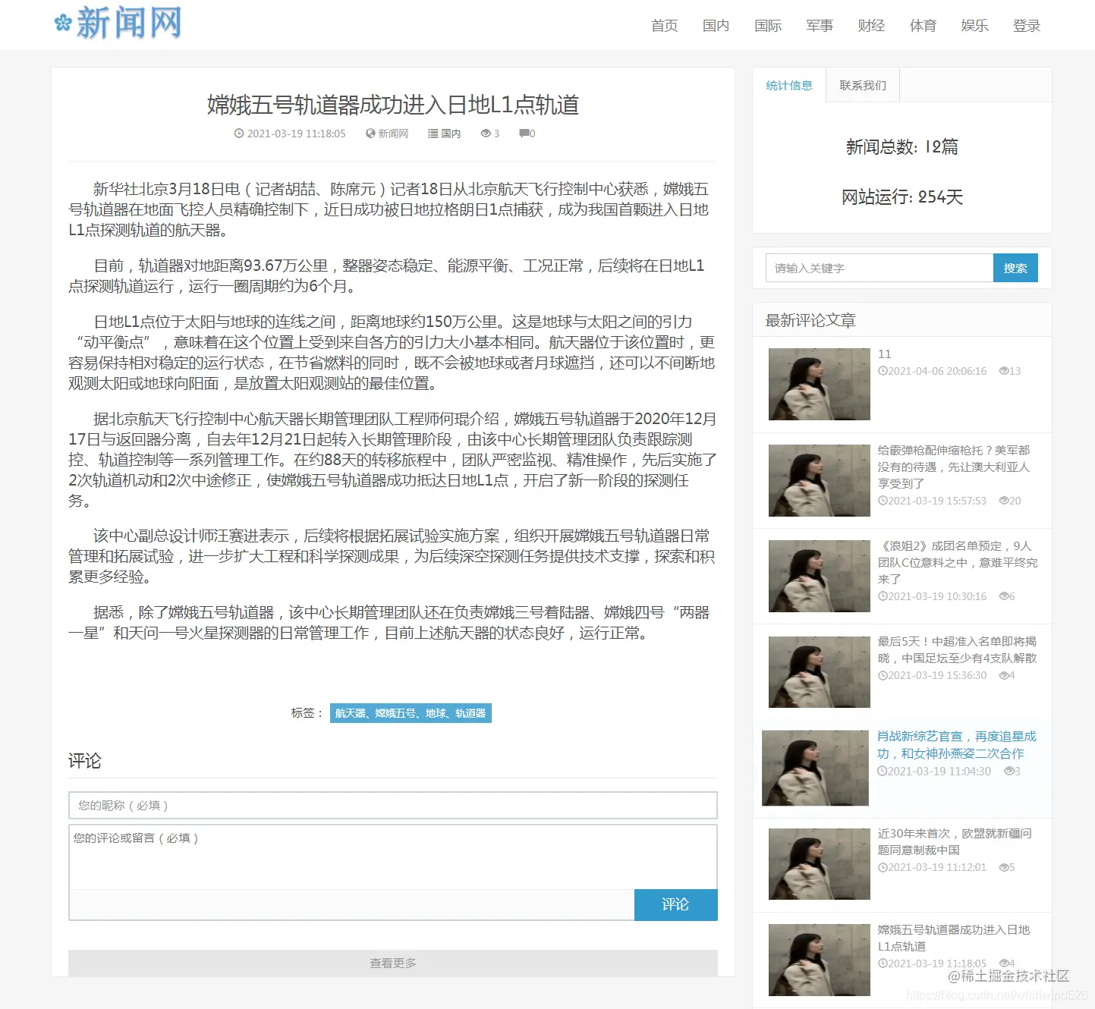This screenshot has width=1095, height=1009.
Task: Click the 国内 category label under the title
Action: [x=451, y=134]
